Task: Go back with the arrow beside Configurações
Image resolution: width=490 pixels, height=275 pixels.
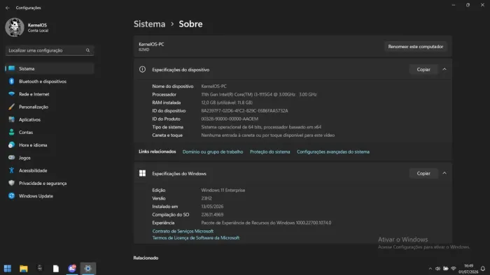Action: point(8,8)
